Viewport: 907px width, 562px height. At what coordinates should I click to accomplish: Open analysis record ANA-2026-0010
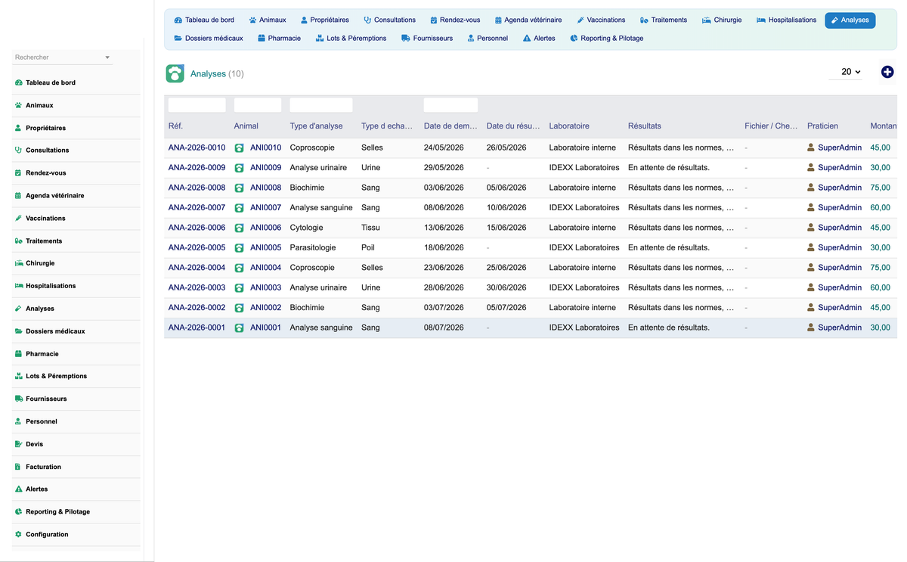tap(197, 147)
